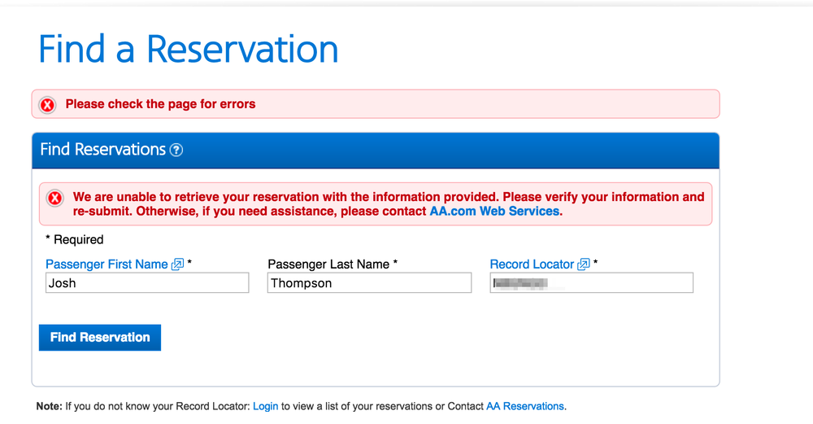Click the Passenger Last Name label
This screenshot has height=424, width=813.
pos(328,264)
